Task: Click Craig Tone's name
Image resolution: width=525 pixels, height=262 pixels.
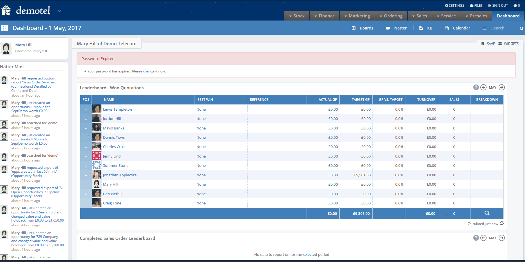Action: point(112,203)
